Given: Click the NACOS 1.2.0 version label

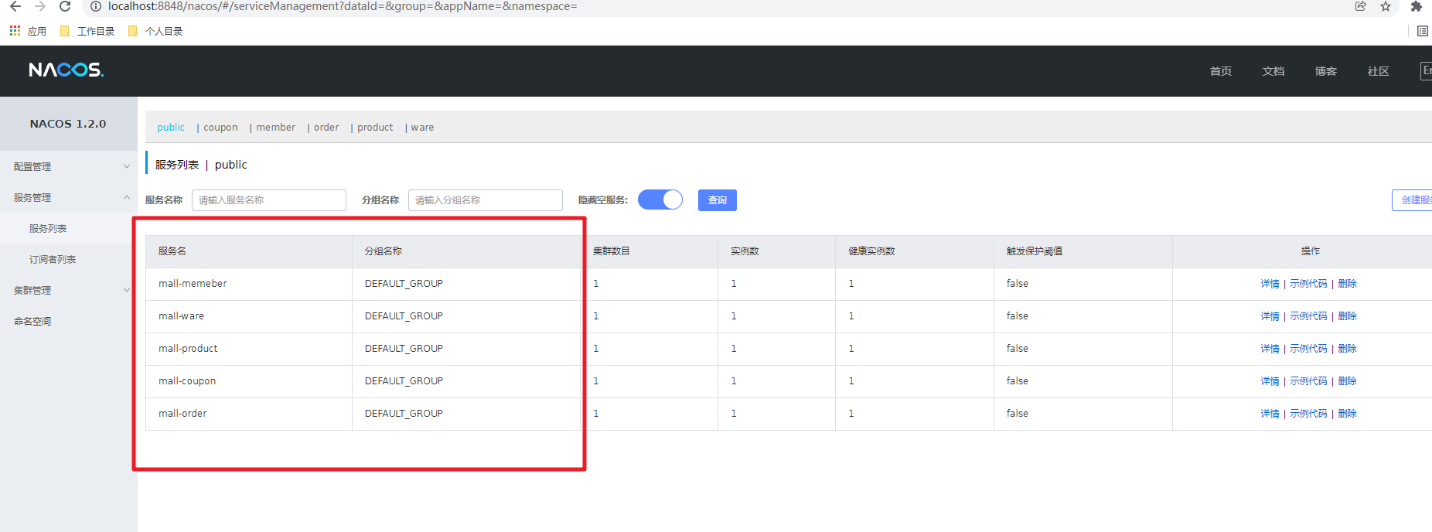Looking at the screenshot, I should (x=68, y=124).
